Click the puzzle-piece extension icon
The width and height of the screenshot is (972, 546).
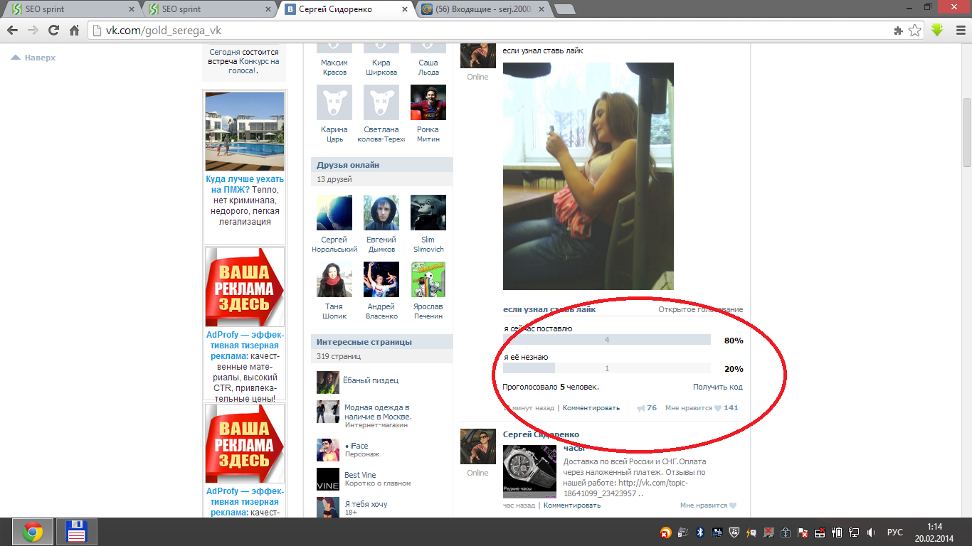(x=898, y=31)
